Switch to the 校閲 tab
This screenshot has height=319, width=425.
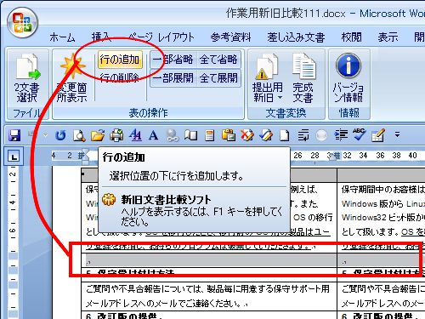351,37
